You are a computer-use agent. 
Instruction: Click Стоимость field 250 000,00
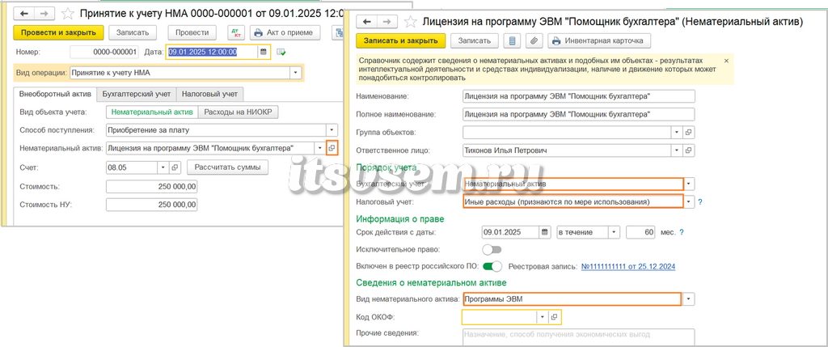pyautogui.click(x=152, y=186)
